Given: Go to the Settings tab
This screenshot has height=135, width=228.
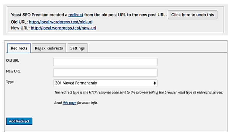Looking at the screenshot, I should (77, 48).
